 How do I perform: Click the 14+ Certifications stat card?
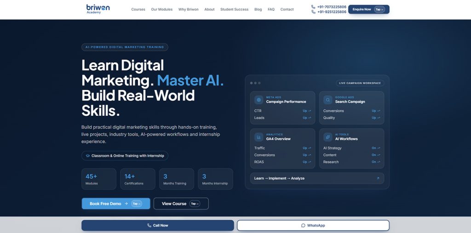pyautogui.click(x=138, y=179)
